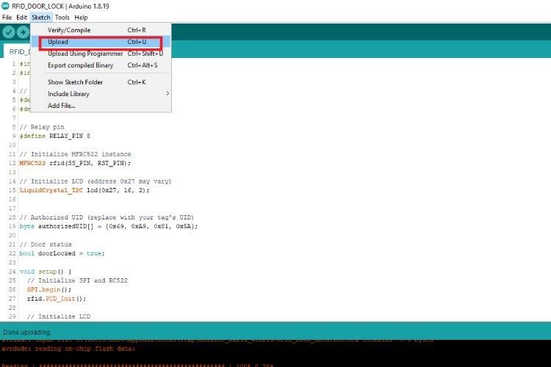Screen dimensions: 551x367
Task: Click the 'void setup() {' line
Action: 46,272
